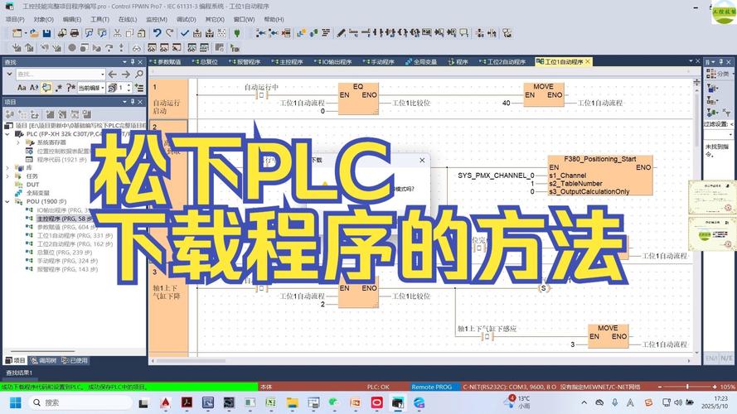Click the search magnifier icon in Find panel

[x=139, y=75]
